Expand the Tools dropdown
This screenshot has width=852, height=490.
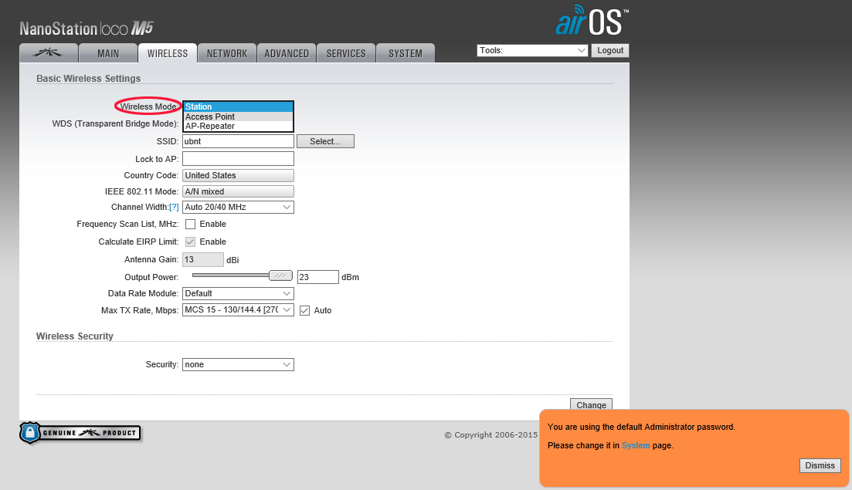pyautogui.click(x=532, y=50)
